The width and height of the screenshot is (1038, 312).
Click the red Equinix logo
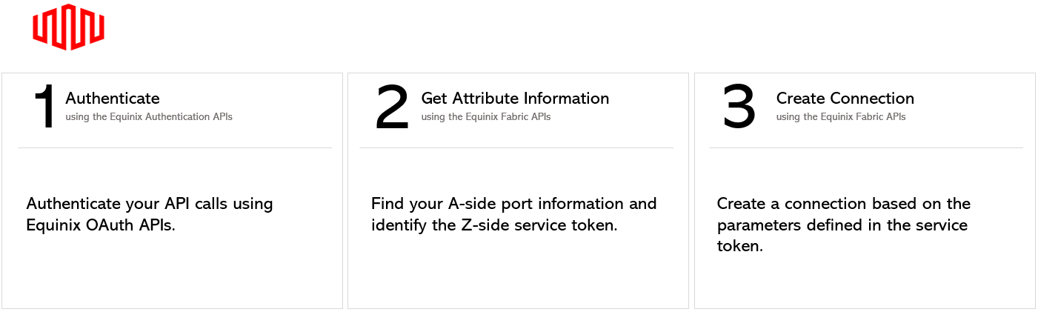pos(68,27)
